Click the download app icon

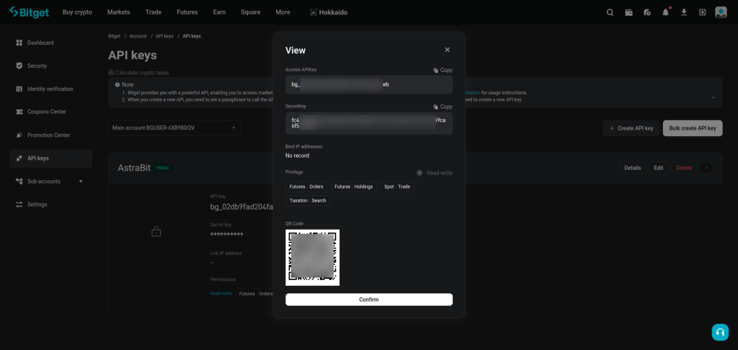[684, 12]
